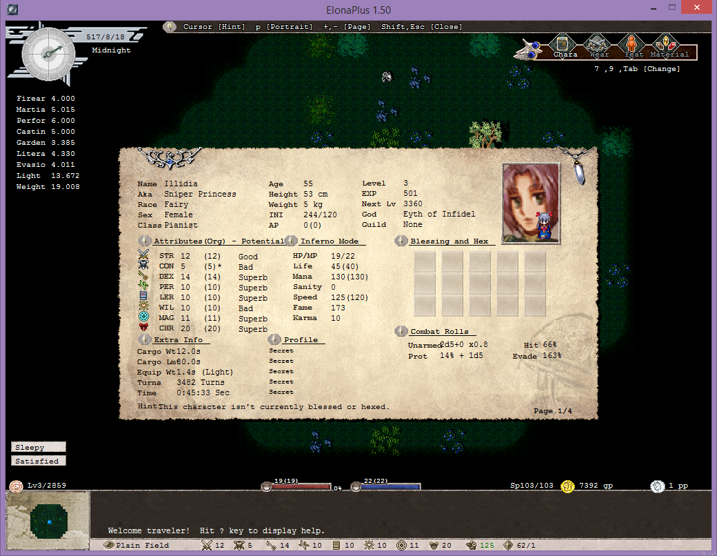This screenshot has width=717, height=556.
Task: Click the Fame value 173
Action: click(x=338, y=308)
